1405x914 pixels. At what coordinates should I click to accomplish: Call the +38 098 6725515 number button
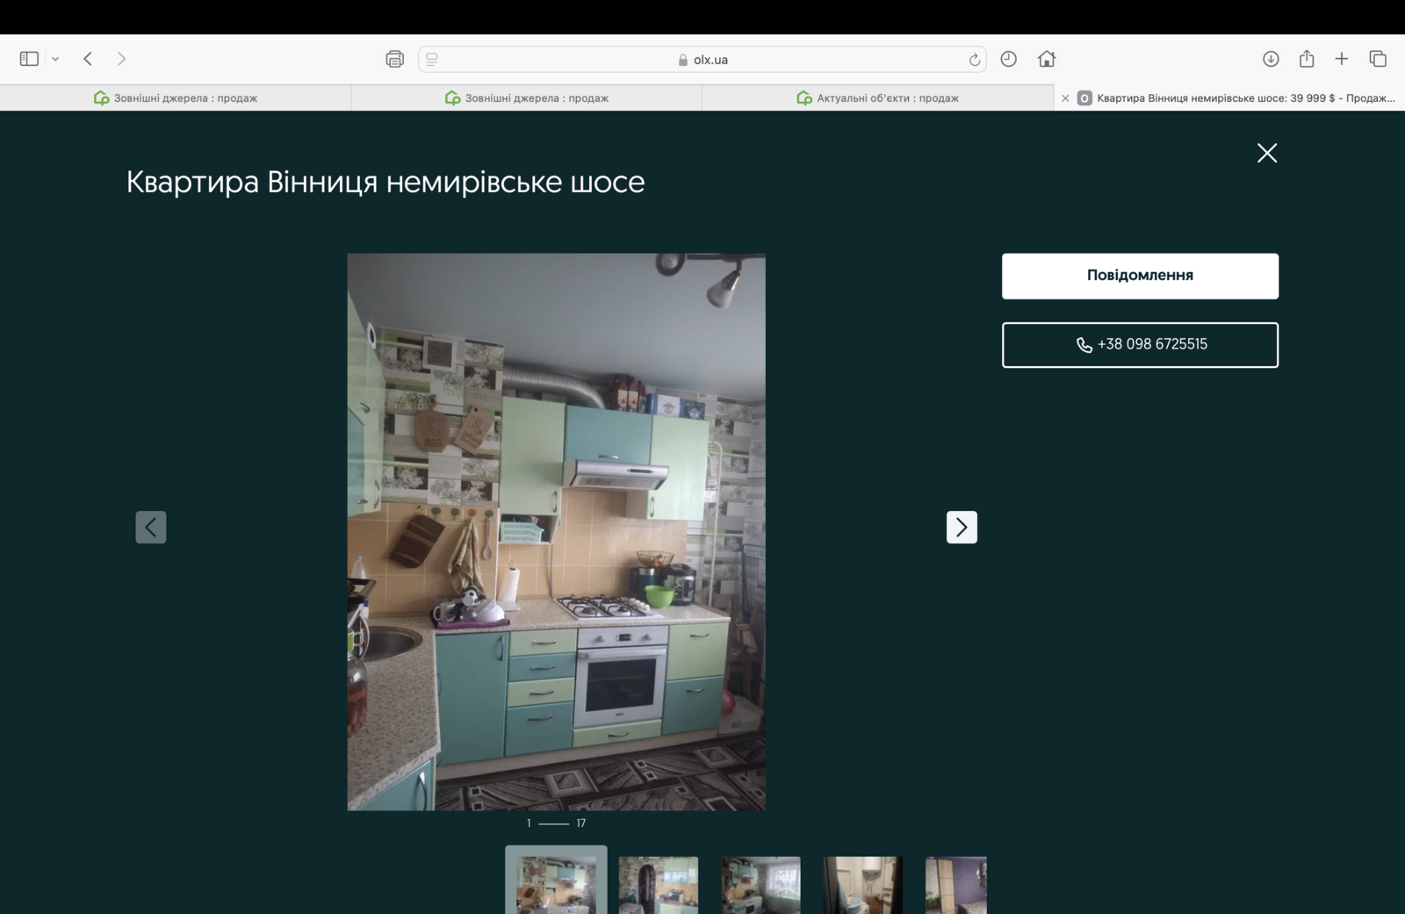[x=1140, y=345]
